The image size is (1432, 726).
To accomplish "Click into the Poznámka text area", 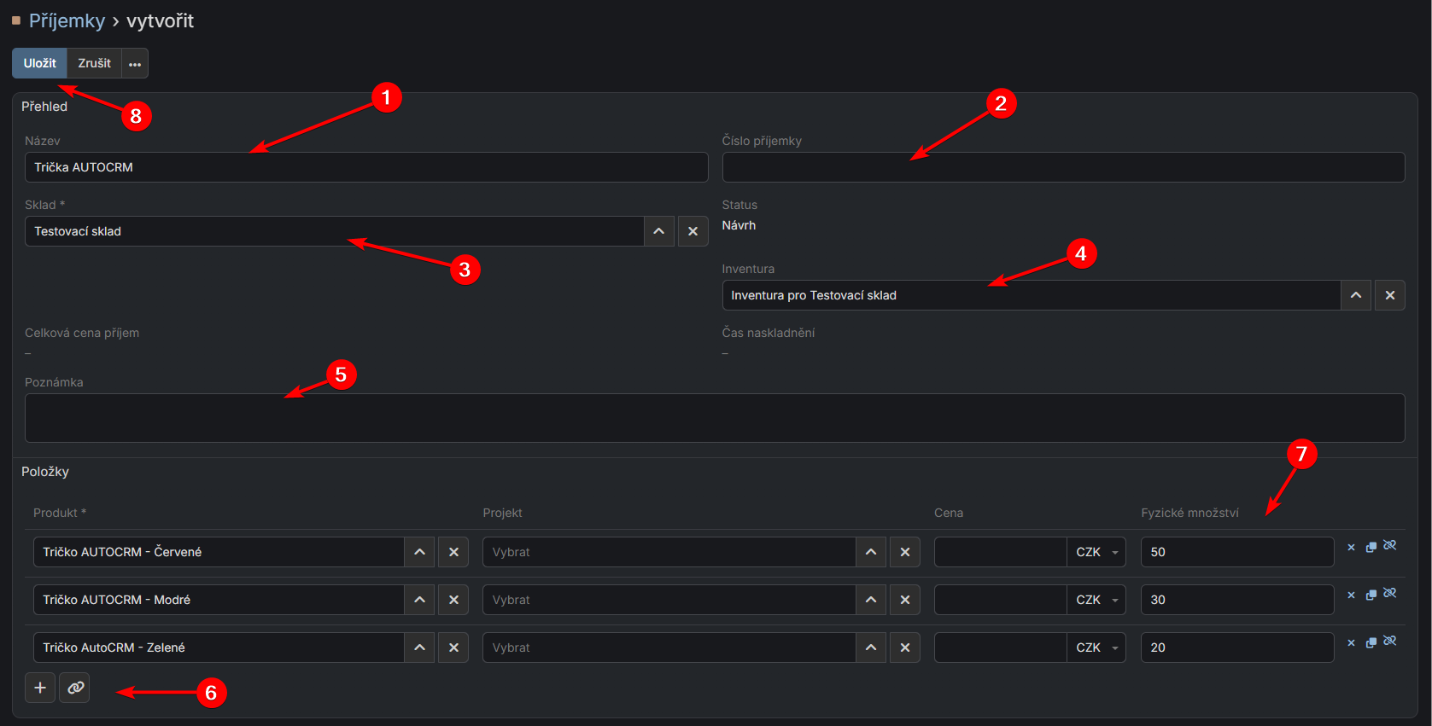I will coord(714,418).
